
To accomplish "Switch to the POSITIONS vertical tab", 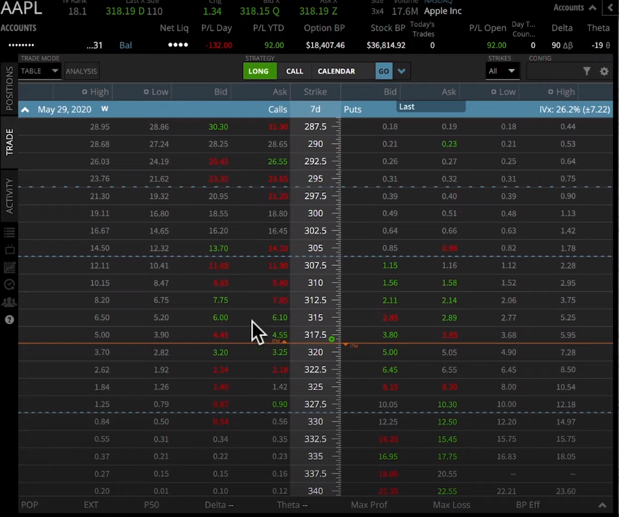I will [9, 88].
